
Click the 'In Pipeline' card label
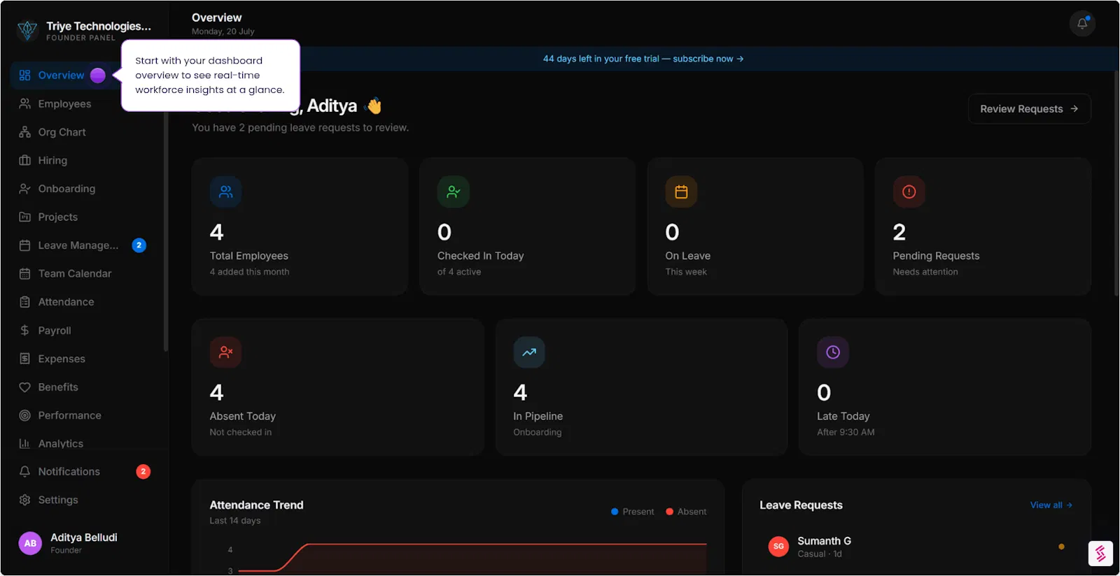point(538,416)
